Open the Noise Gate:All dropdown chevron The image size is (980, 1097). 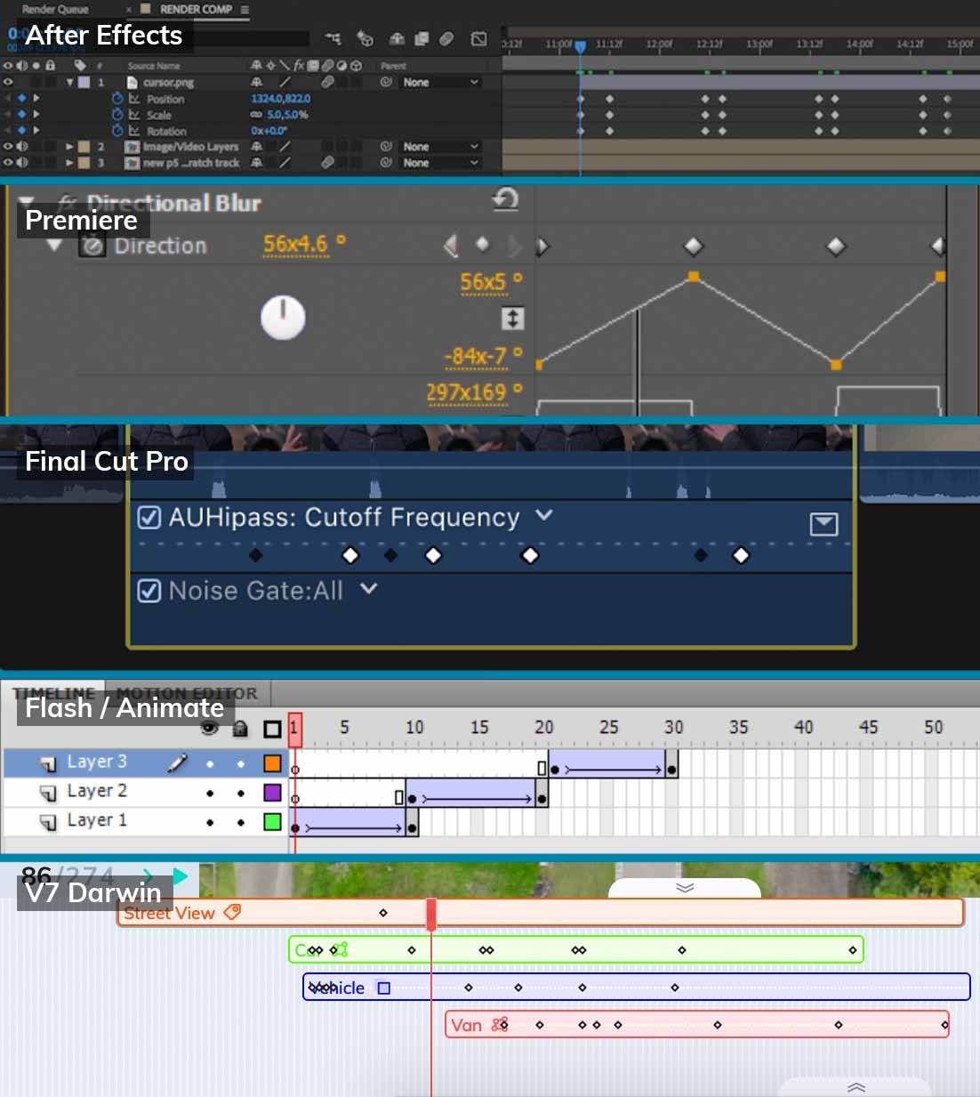point(369,589)
